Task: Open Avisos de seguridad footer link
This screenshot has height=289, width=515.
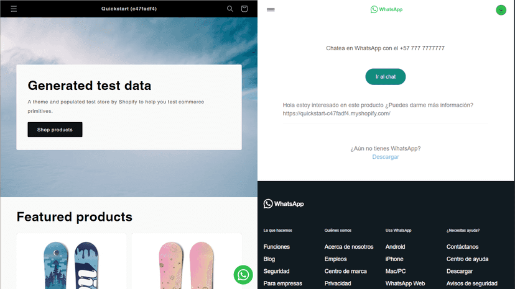Action: tap(471, 283)
